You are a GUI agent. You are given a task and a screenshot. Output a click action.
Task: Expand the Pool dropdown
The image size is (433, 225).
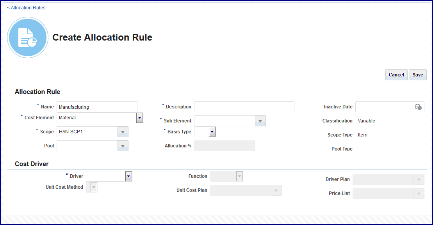click(x=123, y=146)
